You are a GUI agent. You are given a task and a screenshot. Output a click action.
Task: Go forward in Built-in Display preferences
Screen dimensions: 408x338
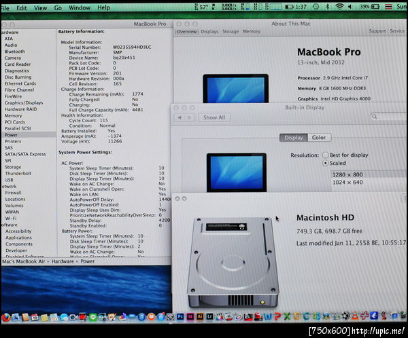tap(190, 117)
